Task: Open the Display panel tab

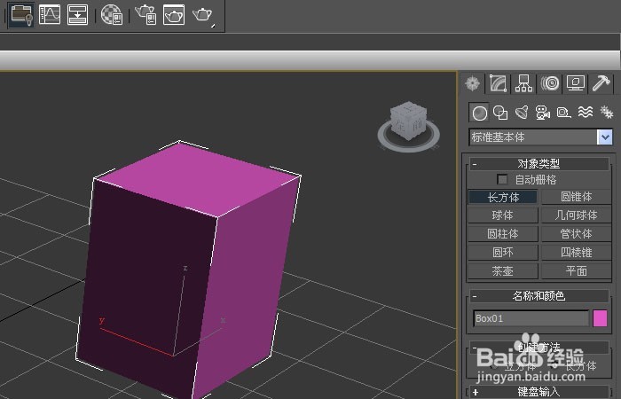Action: pos(576,83)
